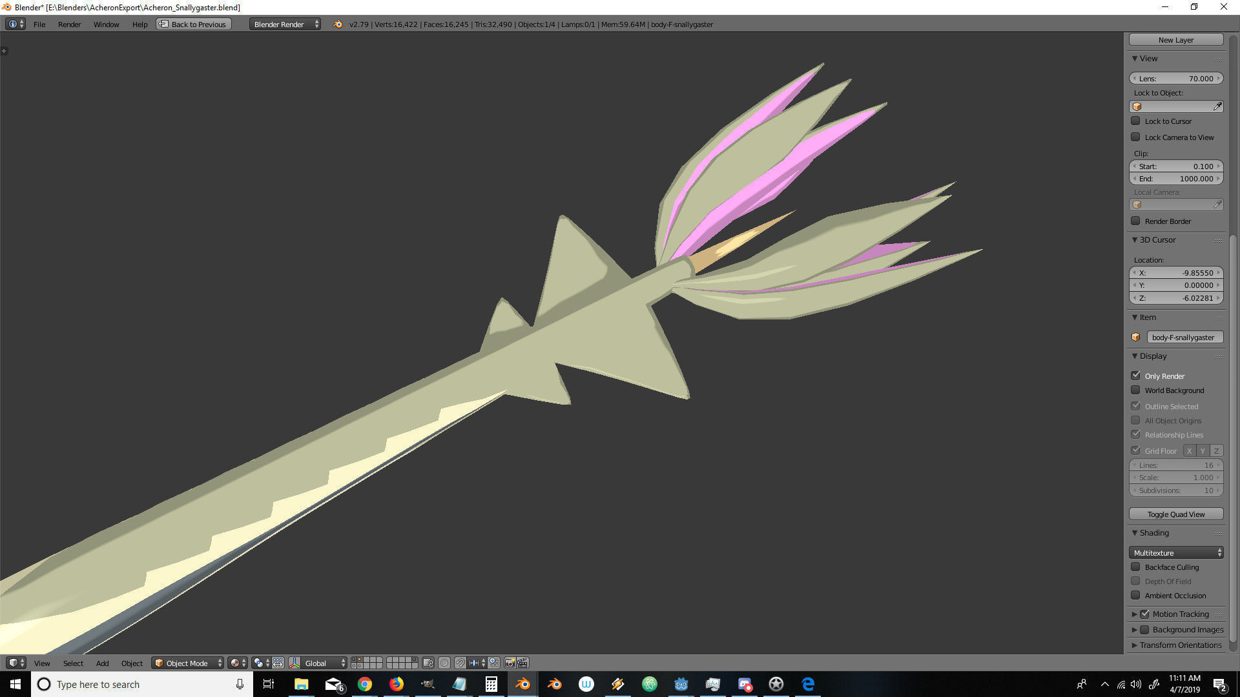Open the 3D View editor type selector
Viewport: 1240px width, 697px height.
tap(15, 663)
